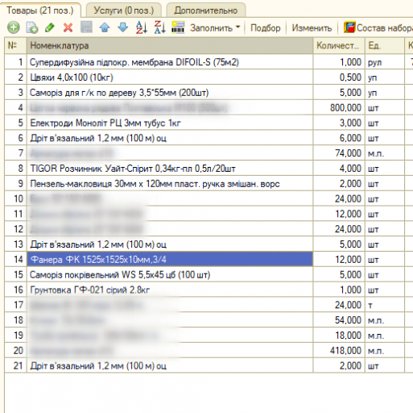Switch to the Товары (21 поз.) tab
This screenshot has width=413, height=413.
click(x=40, y=10)
